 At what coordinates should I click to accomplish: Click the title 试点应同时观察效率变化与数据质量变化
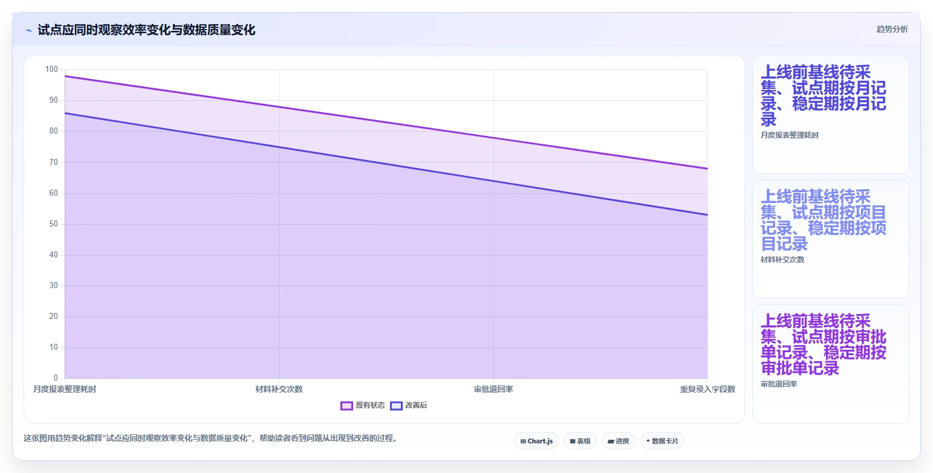146,30
